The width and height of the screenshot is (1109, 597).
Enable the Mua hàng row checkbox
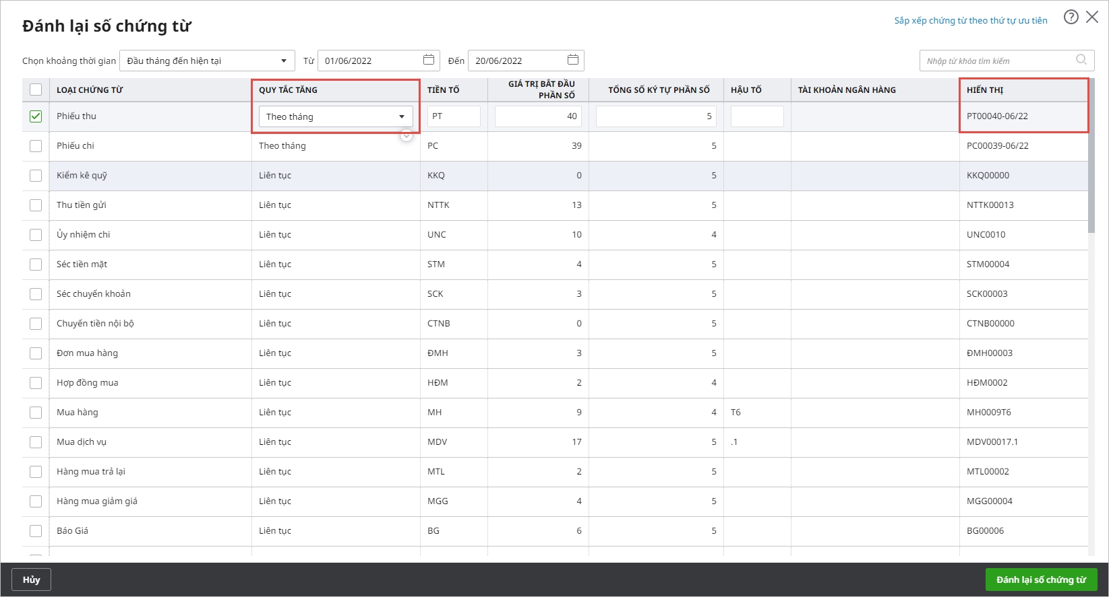(x=36, y=413)
